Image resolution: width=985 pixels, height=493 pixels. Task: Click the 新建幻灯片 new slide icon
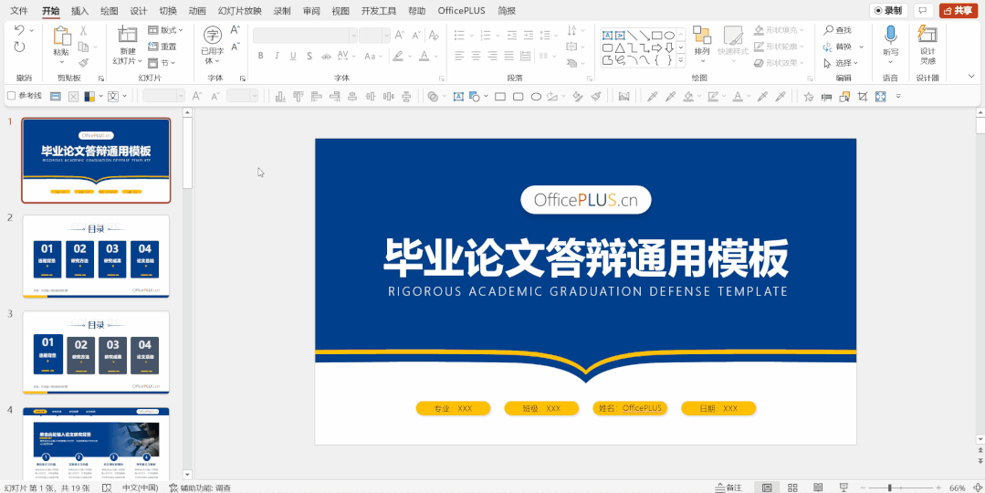pos(128,35)
